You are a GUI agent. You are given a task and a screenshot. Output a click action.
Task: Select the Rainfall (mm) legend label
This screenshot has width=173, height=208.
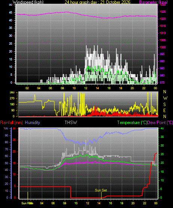pos(11,123)
